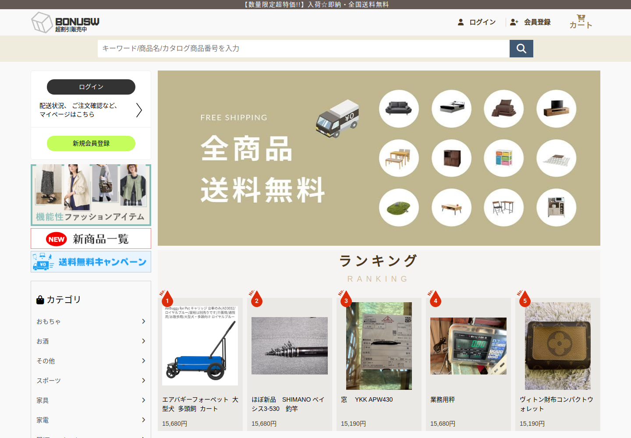The width and height of the screenshot is (631, 438).
Task: Select the bed category circle icon
Action: coord(451,109)
